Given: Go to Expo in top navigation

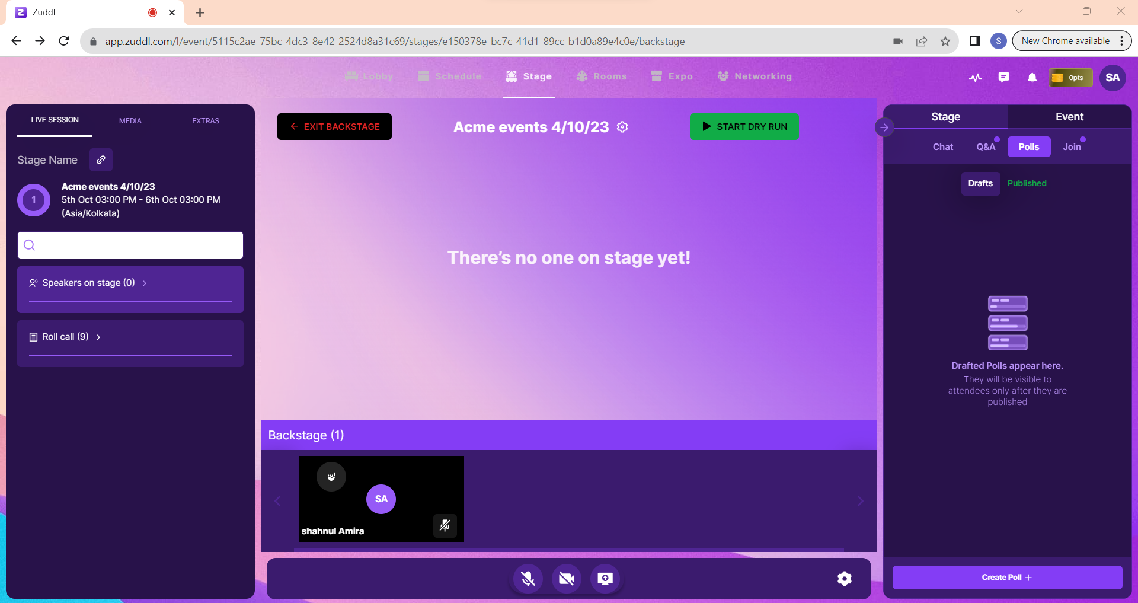Looking at the screenshot, I should (672, 76).
